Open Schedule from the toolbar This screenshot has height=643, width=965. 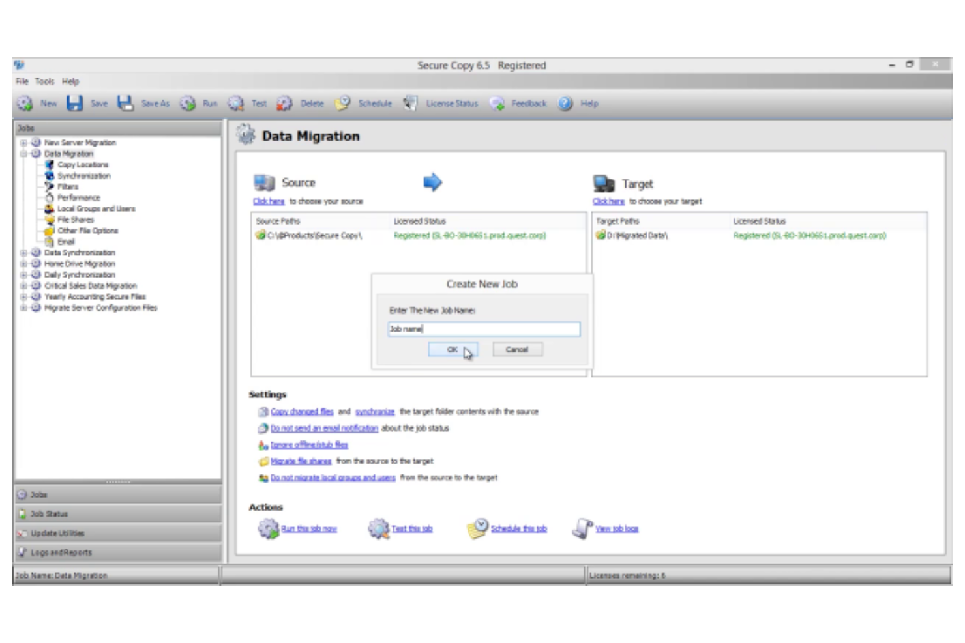click(342, 104)
